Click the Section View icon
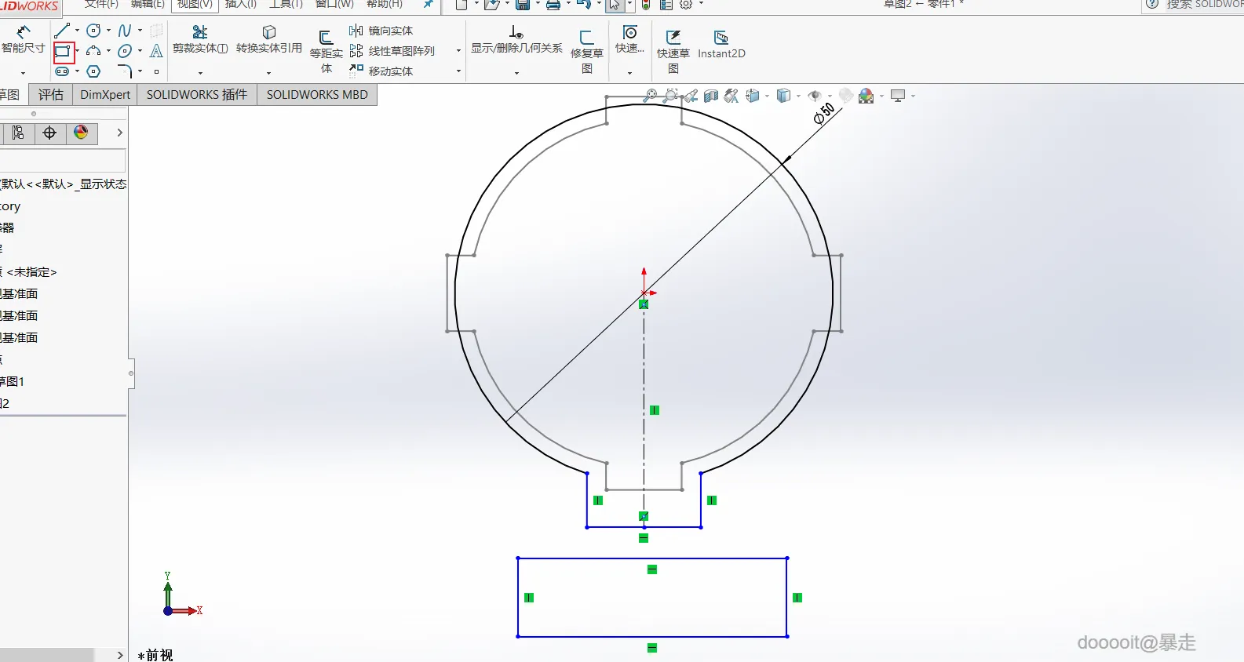 (711, 96)
